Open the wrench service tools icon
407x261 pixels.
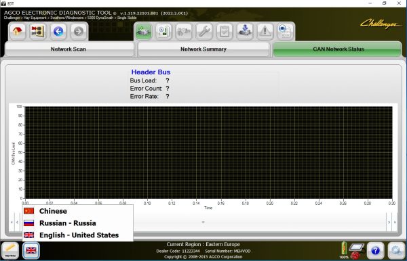(204, 31)
